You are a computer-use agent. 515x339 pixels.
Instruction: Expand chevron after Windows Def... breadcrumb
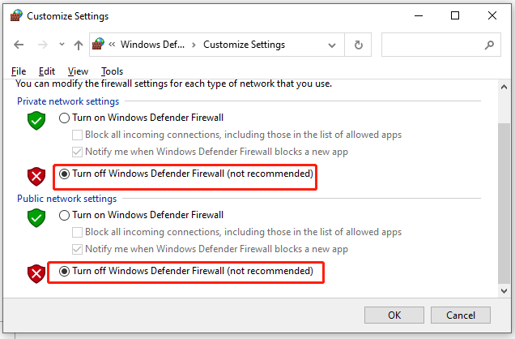(194, 45)
